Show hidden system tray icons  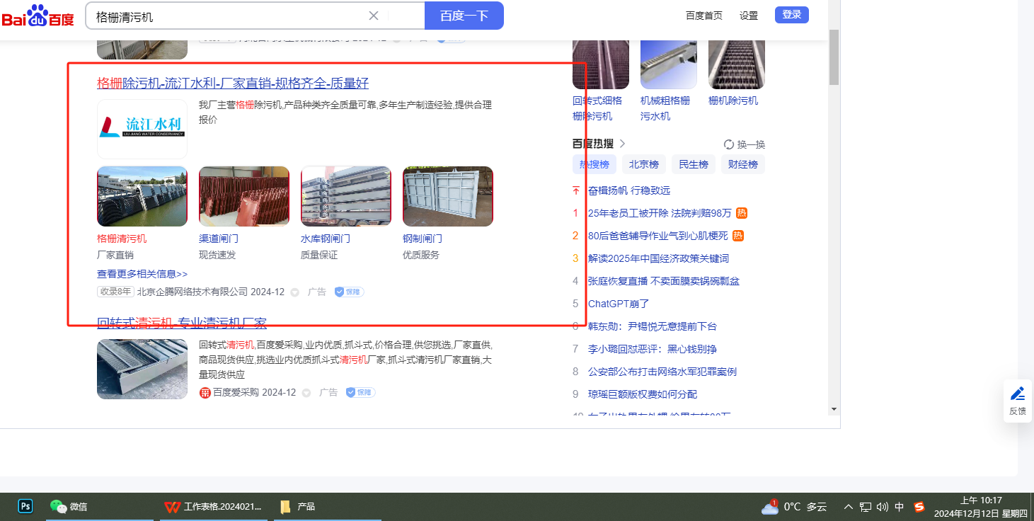pos(849,507)
